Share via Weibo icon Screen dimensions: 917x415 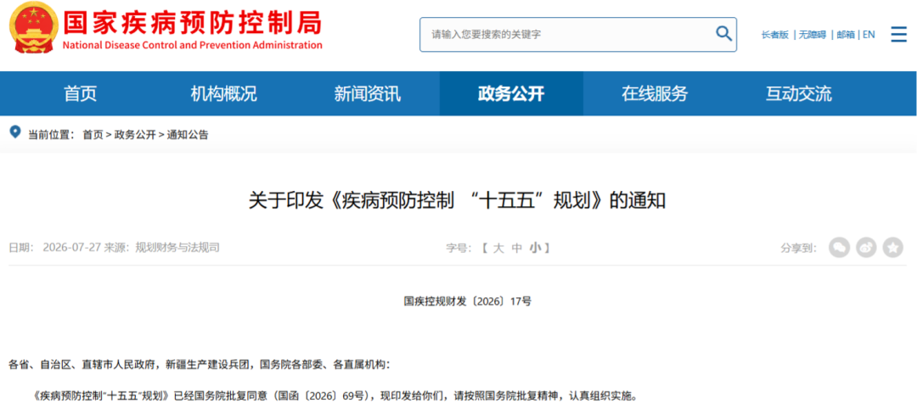866,248
